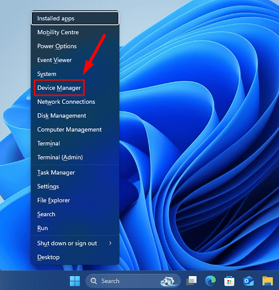Launch Disk Management

(75, 116)
